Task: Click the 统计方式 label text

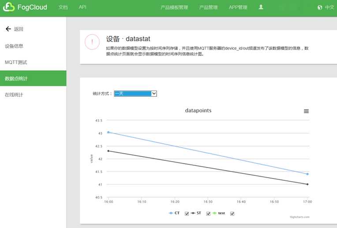Action: [x=102, y=94]
